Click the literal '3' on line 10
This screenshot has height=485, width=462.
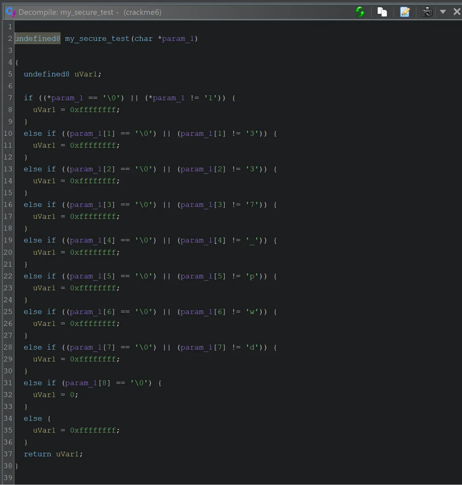click(252, 133)
